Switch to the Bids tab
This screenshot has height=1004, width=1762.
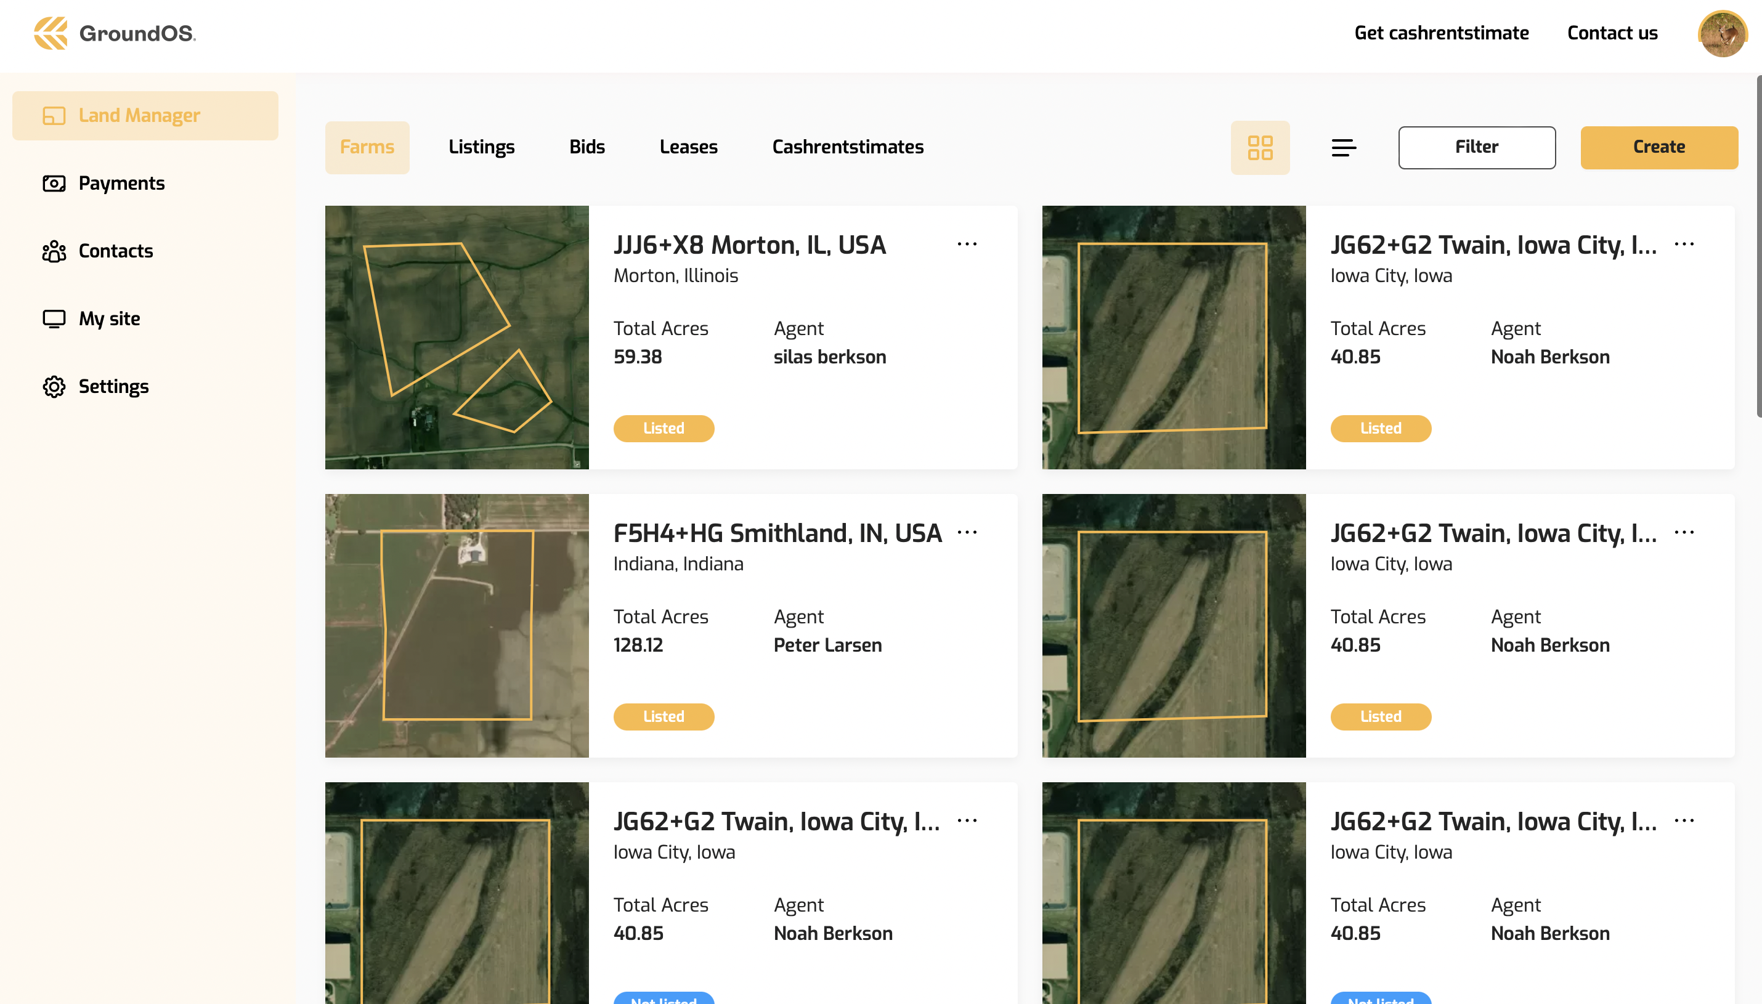pos(586,147)
